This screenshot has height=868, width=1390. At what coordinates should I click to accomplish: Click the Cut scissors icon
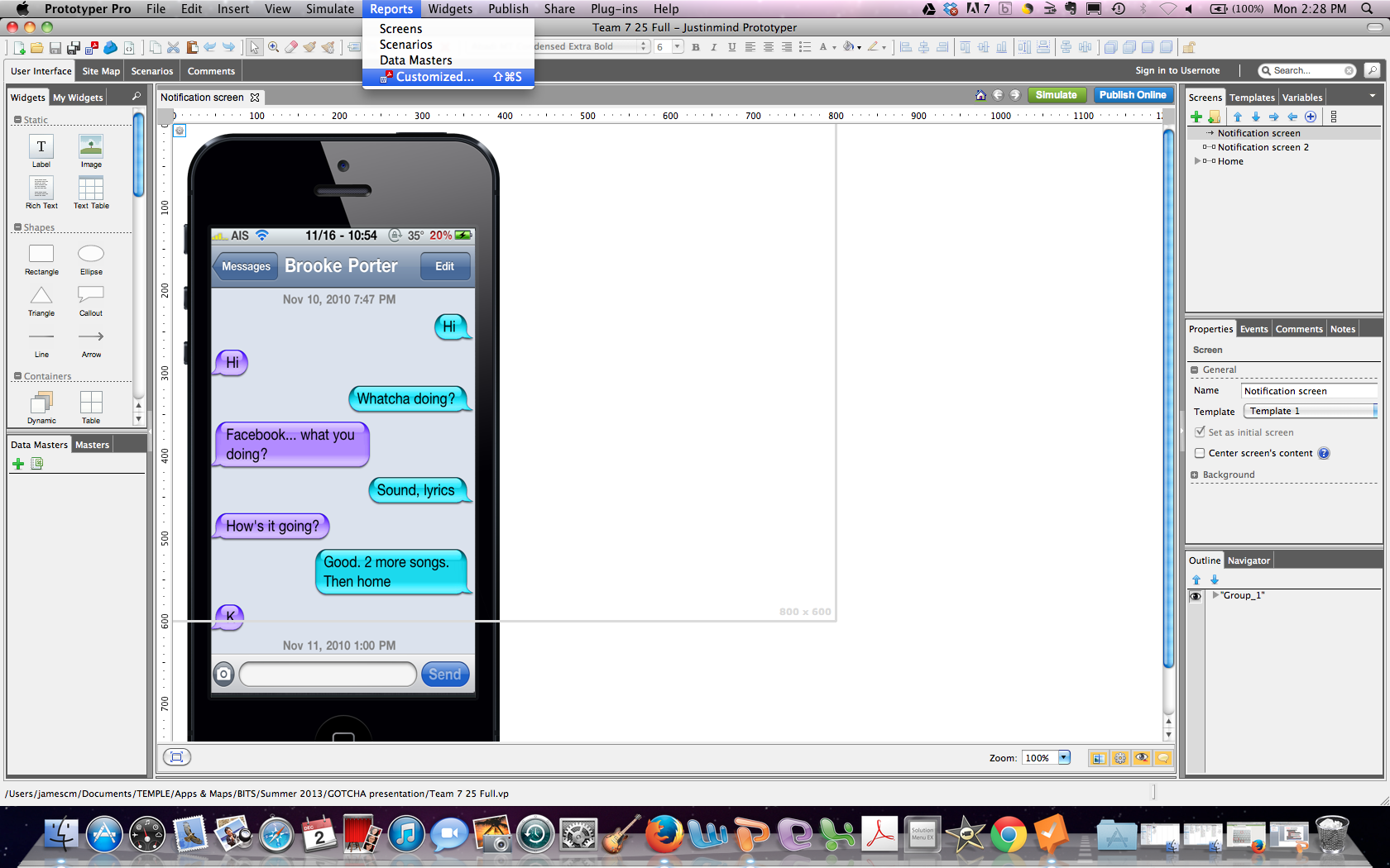[x=173, y=47]
